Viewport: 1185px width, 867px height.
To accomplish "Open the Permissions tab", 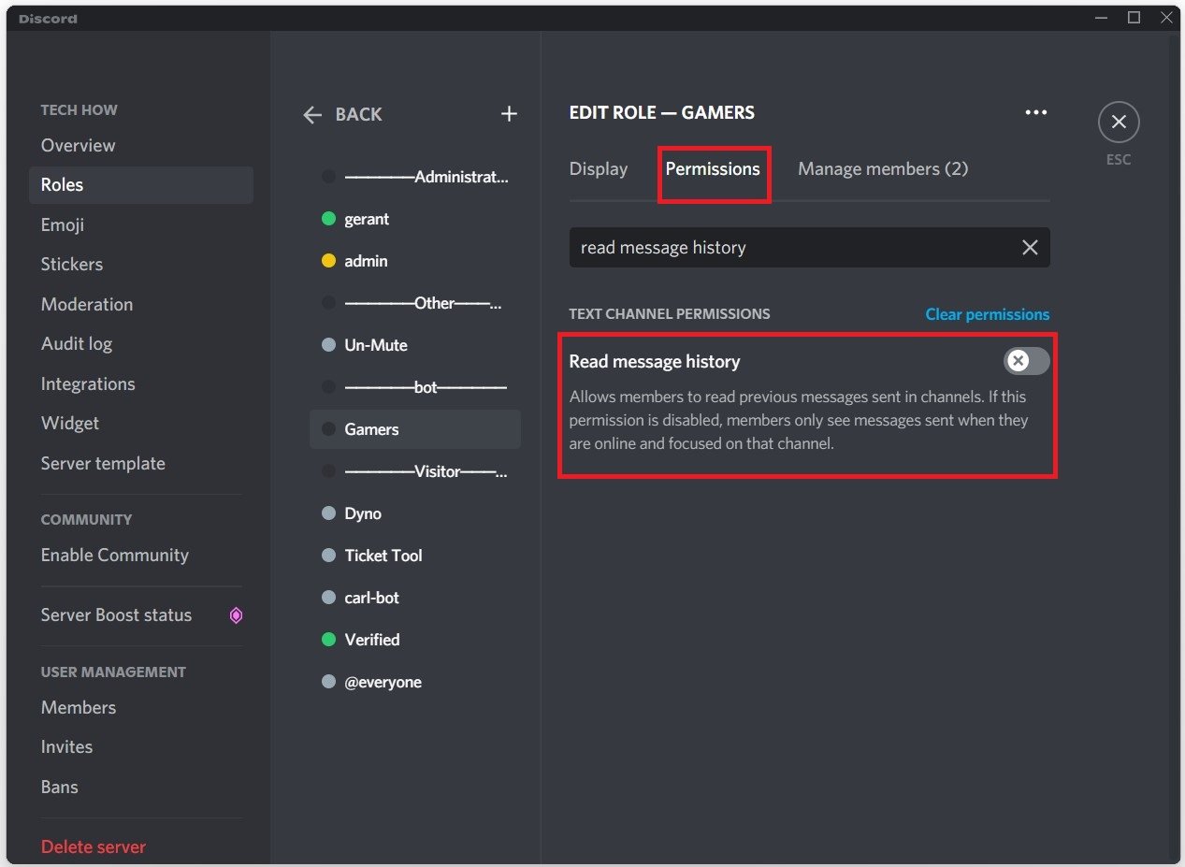I will 713,169.
